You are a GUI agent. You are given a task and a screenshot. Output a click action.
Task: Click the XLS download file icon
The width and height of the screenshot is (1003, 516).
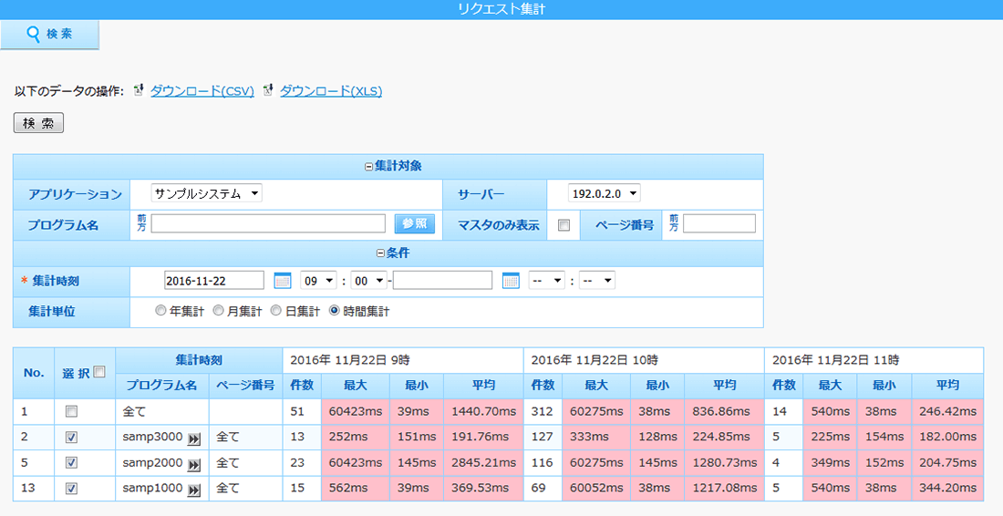tap(269, 91)
